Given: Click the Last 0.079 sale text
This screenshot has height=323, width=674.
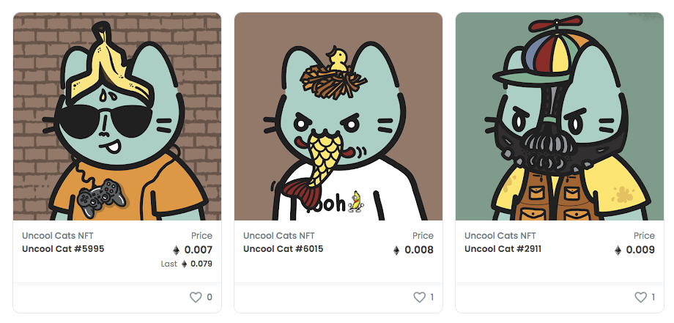Looking at the screenshot, I should coord(187,264).
